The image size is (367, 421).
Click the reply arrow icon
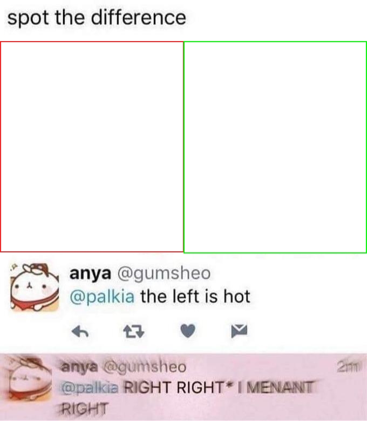[80, 331]
